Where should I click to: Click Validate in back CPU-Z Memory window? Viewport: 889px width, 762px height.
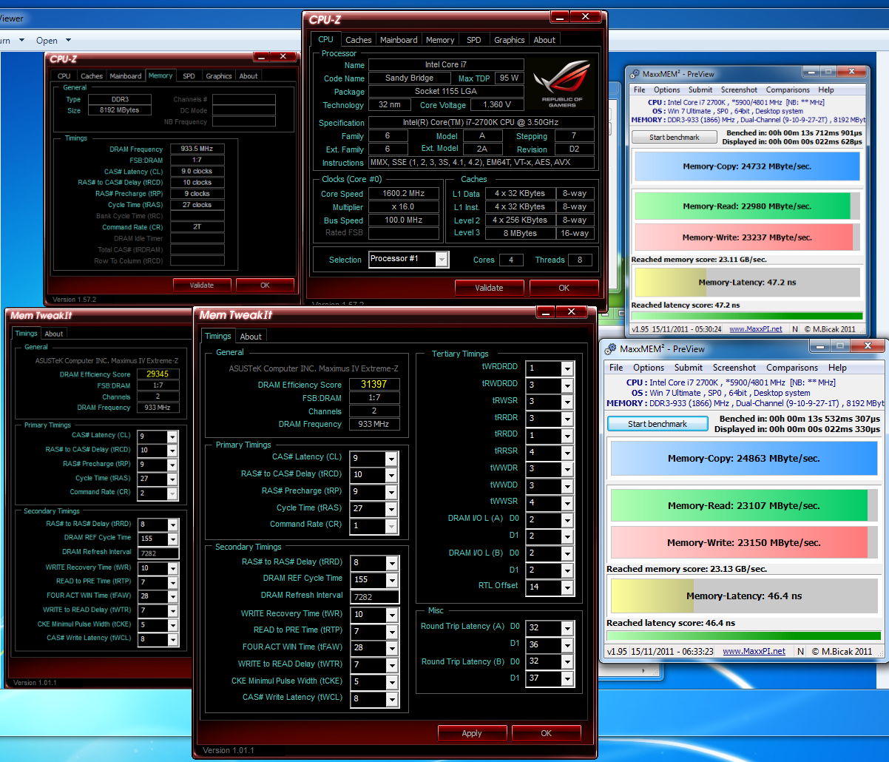[202, 285]
